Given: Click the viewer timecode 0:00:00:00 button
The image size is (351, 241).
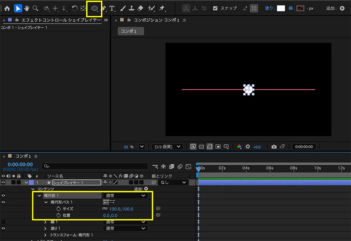Looking at the screenshot, I should [304, 147].
